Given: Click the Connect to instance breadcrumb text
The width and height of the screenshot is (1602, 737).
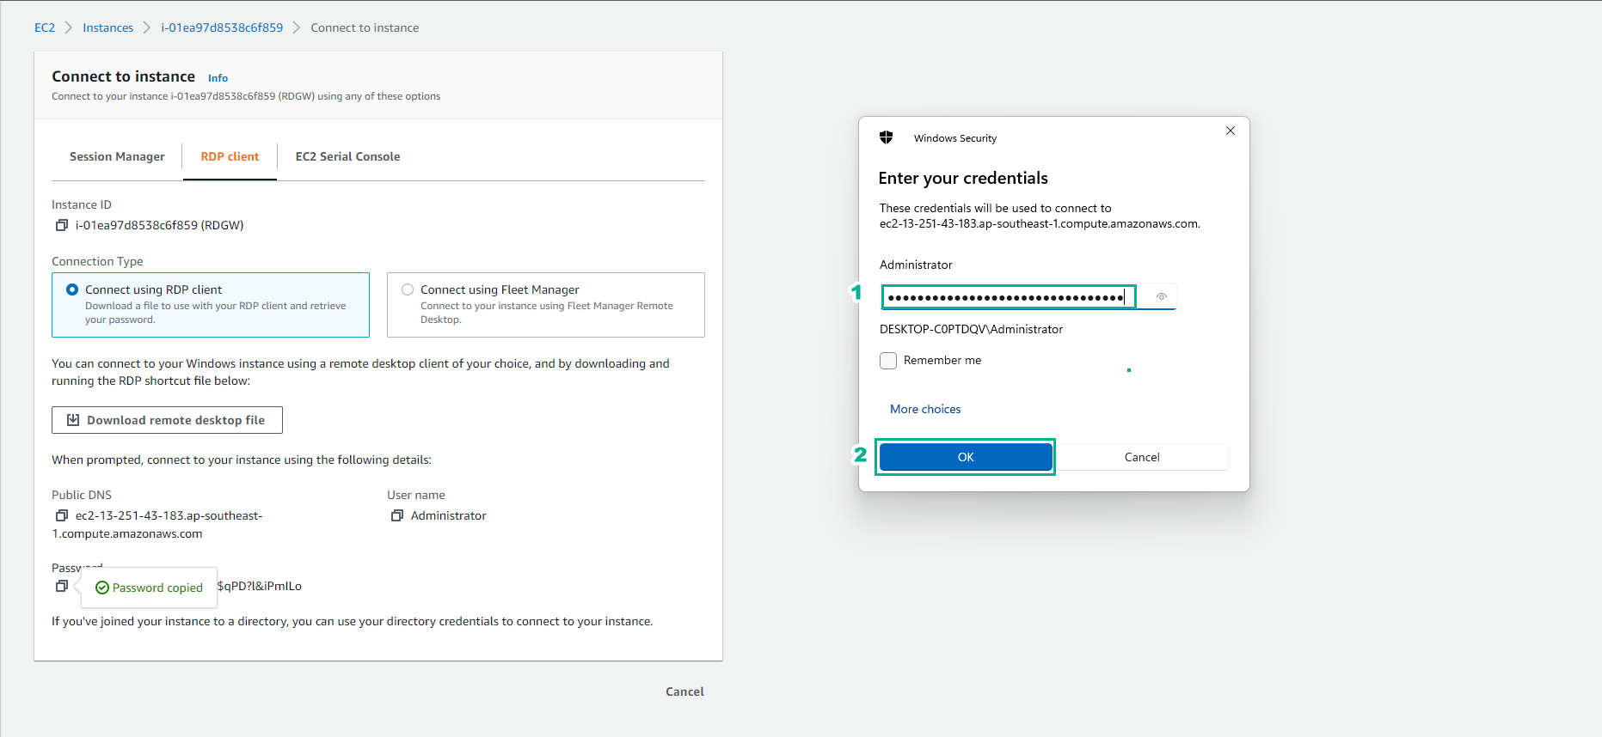Looking at the screenshot, I should click(365, 27).
